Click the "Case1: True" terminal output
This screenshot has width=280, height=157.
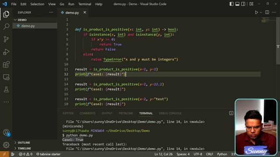coord(73,140)
